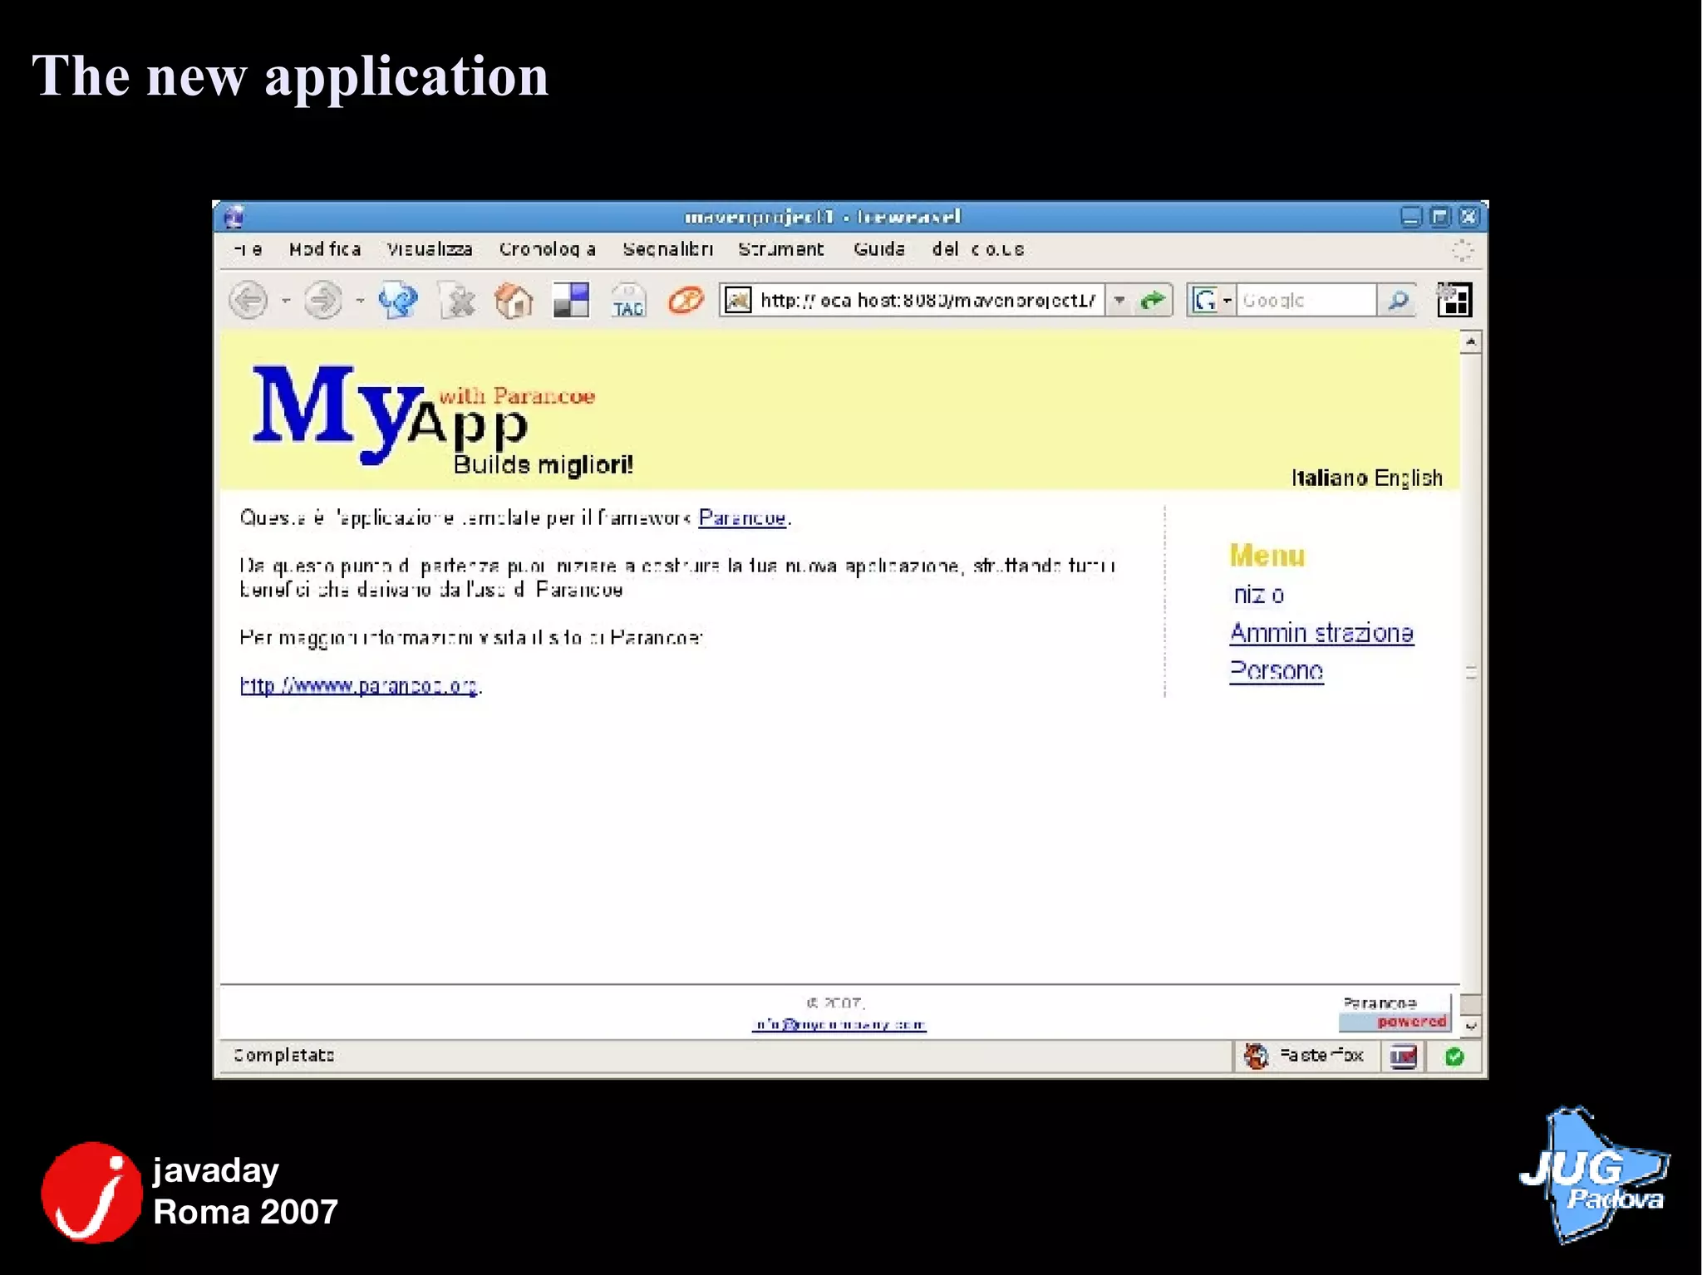Click the green checkmark status icon
Screen dimensions: 1702x1275
(1454, 1057)
